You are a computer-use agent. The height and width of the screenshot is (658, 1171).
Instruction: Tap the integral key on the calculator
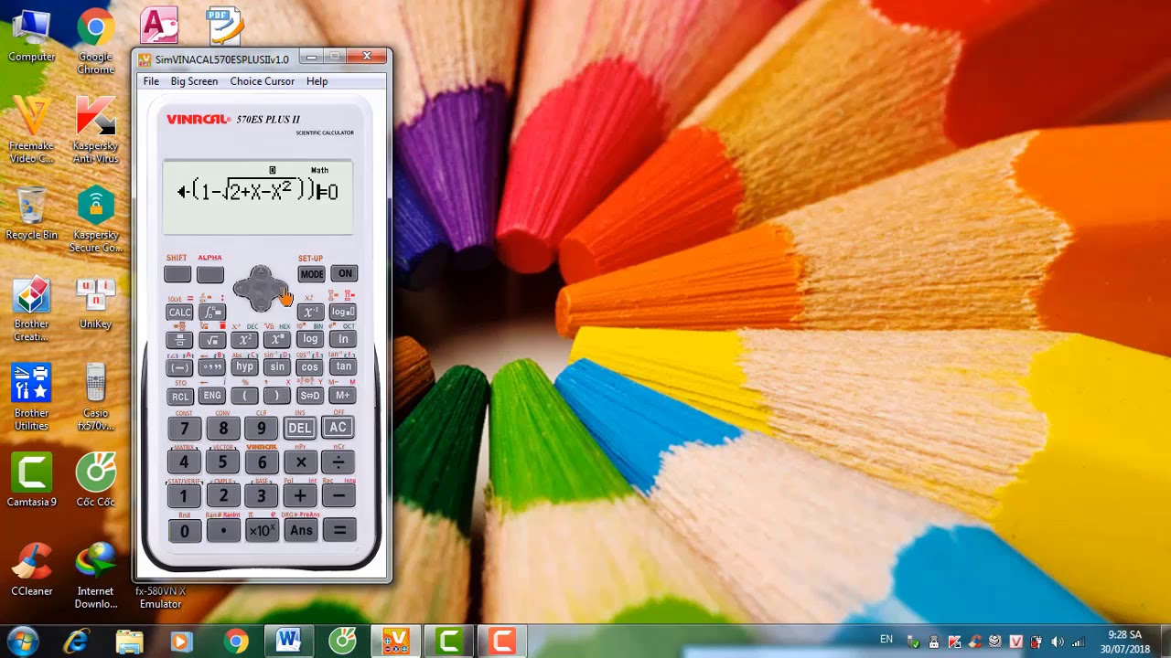pos(211,313)
